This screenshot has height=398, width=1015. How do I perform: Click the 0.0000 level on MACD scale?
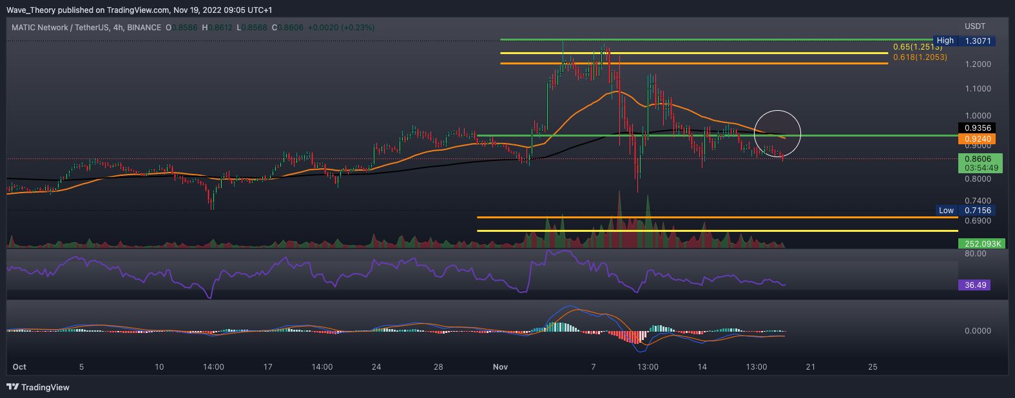pos(978,331)
